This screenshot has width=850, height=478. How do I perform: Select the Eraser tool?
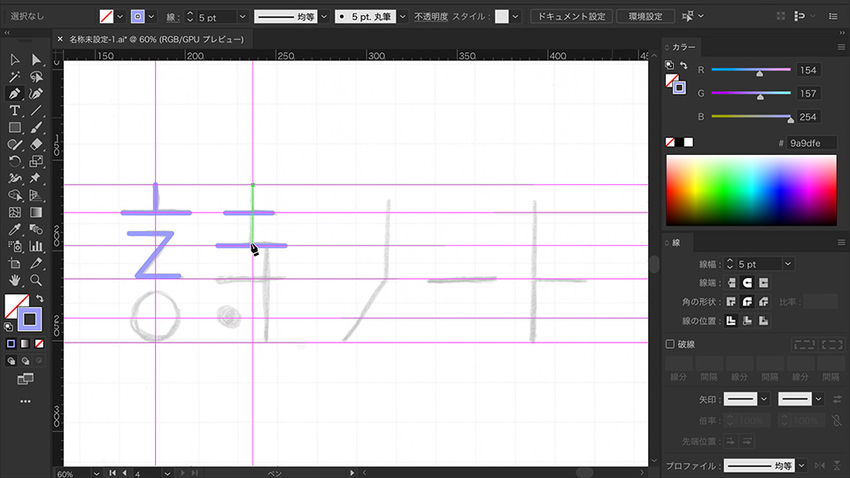pos(35,144)
